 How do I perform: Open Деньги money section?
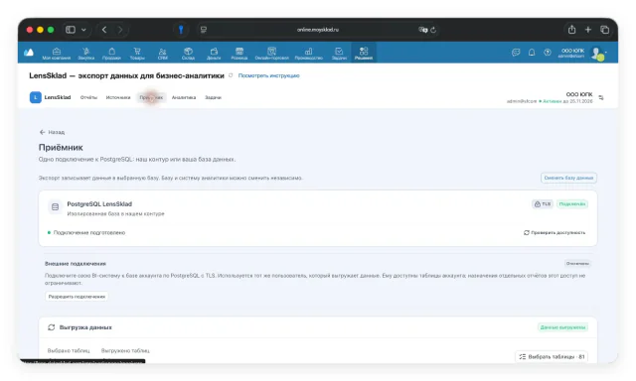(x=214, y=54)
